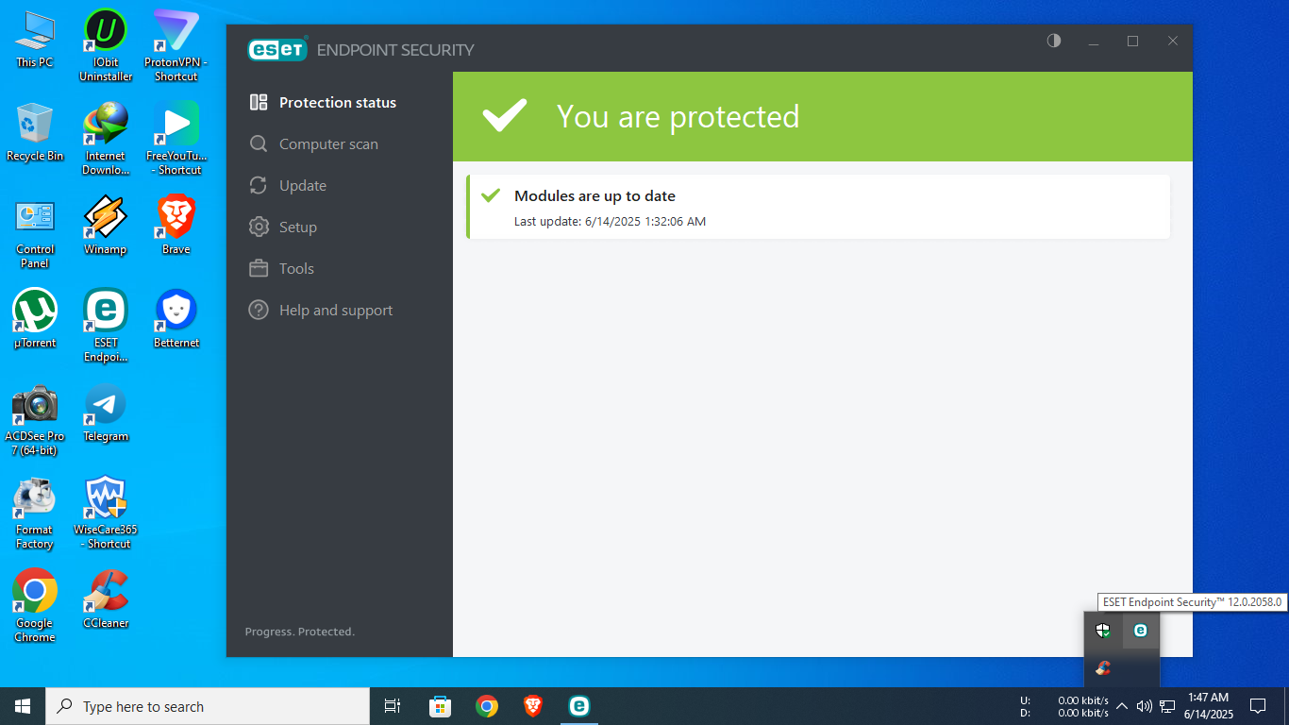
Task: Click Windows Security shield in tray overflow
Action: [1103, 630]
